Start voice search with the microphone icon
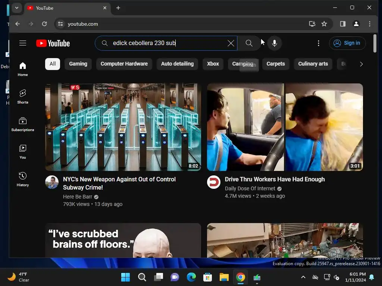Viewport: 382px width, 286px height. (274, 43)
